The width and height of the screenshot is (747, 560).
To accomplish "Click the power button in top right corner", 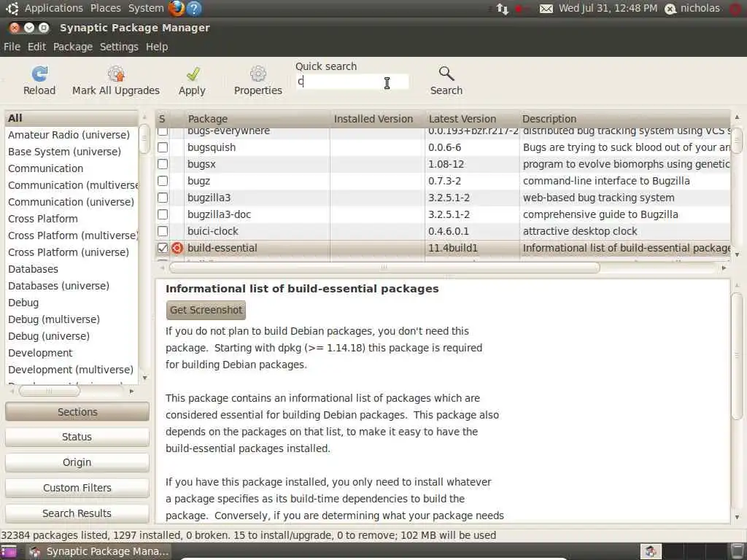I will click(737, 9).
